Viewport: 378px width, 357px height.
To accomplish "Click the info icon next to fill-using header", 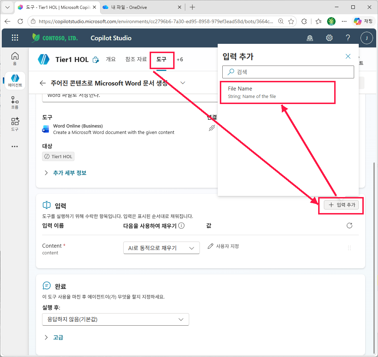I will point(182,226).
